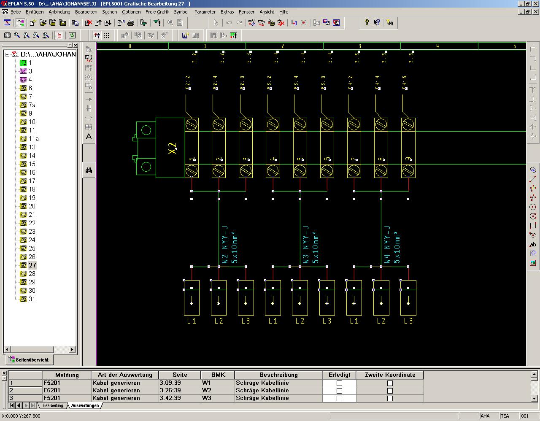Open the Bearbeiten menu
Viewport: 540px width, 421px height.
(86, 12)
